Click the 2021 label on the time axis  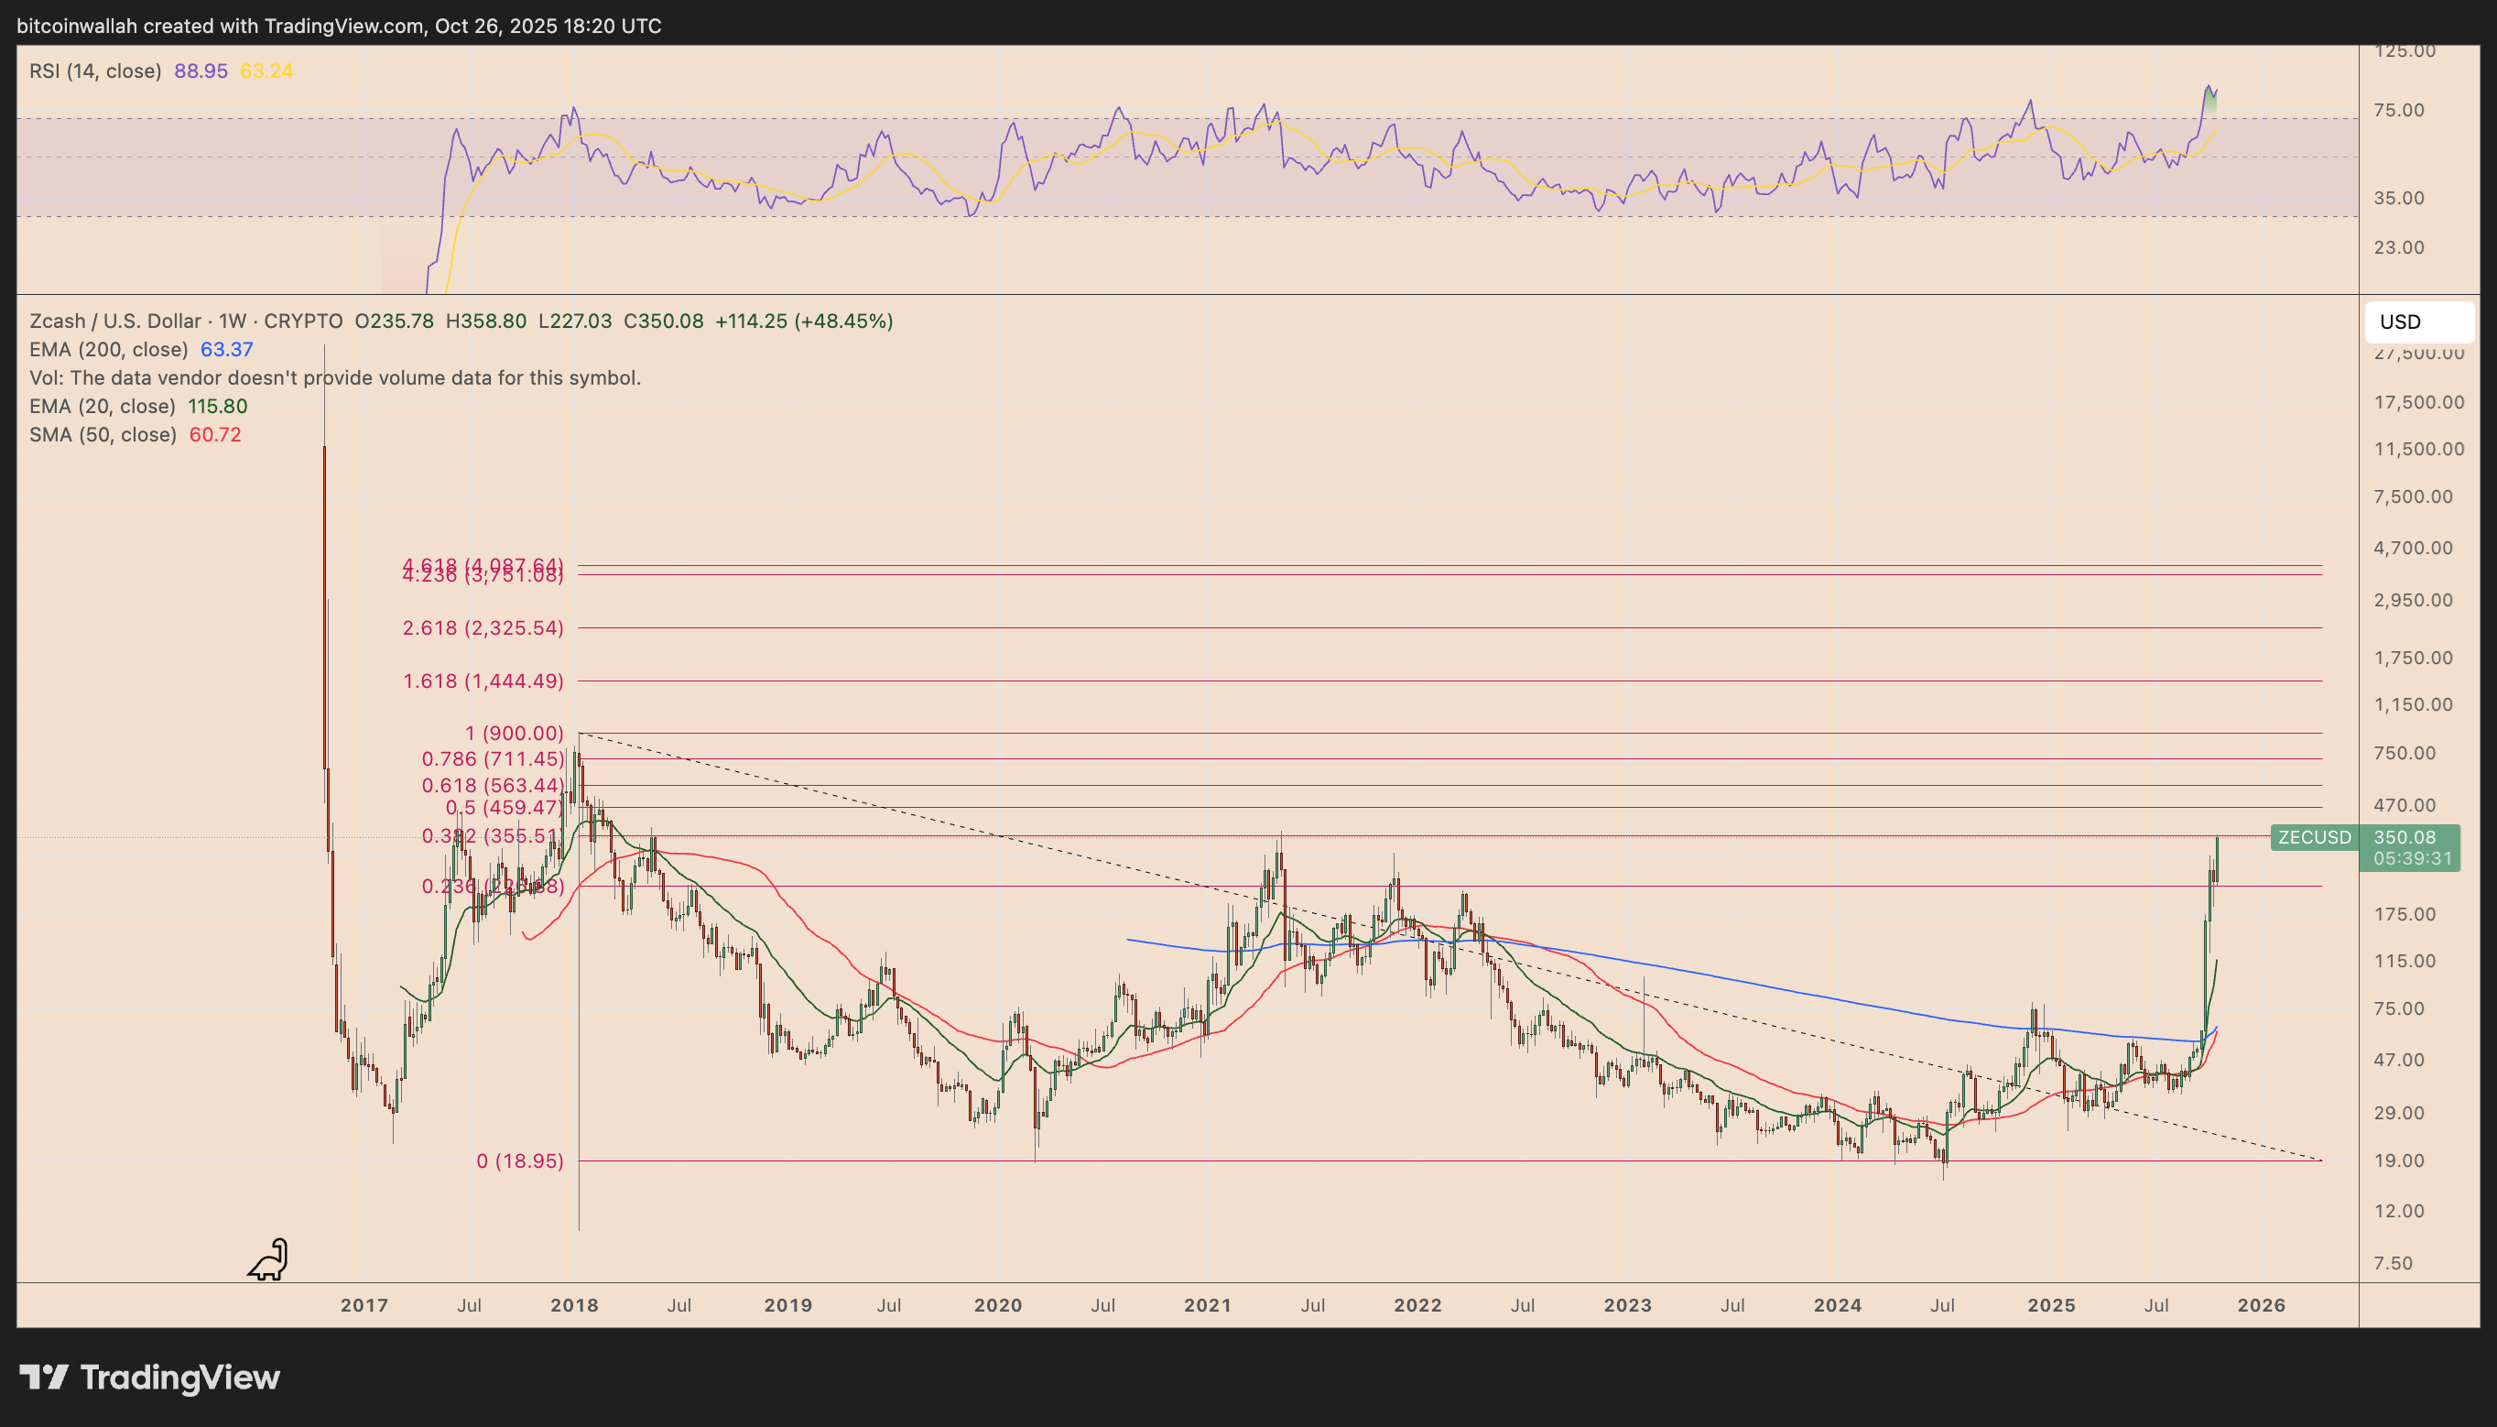tap(1207, 1304)
